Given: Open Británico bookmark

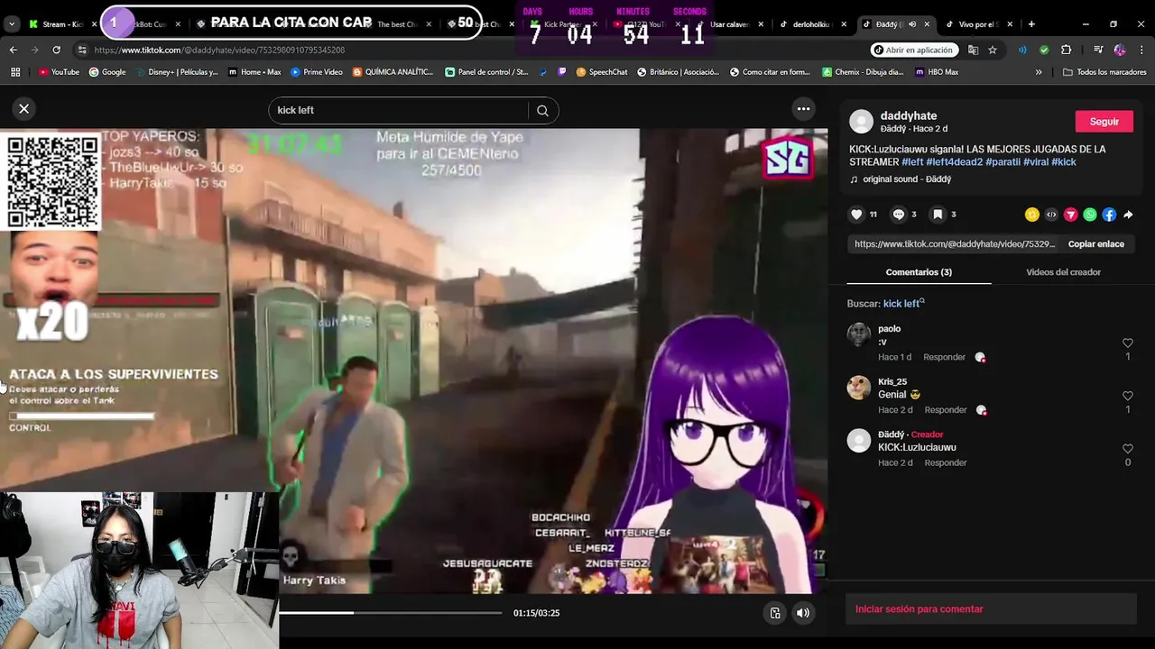Looking at the screenshot, I should click(678, 72).
